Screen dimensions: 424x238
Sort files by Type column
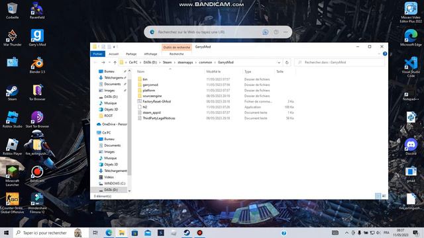(248, 71)
